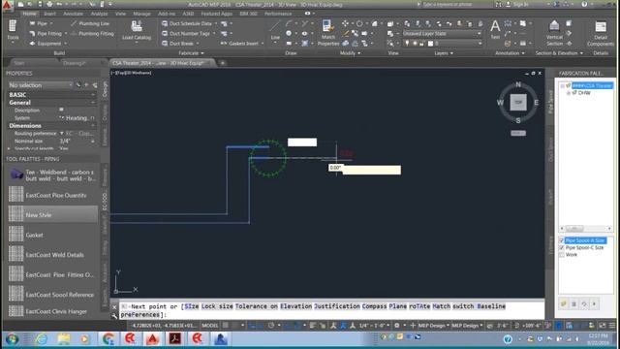Click the fabrication palette horizontal scrollbar
620x349 pixels.
(585, 229)
